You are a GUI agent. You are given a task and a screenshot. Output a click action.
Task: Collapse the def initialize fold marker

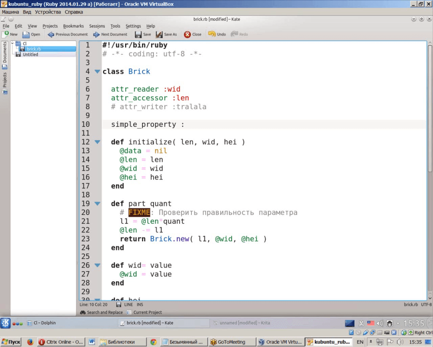coord(97,142)
